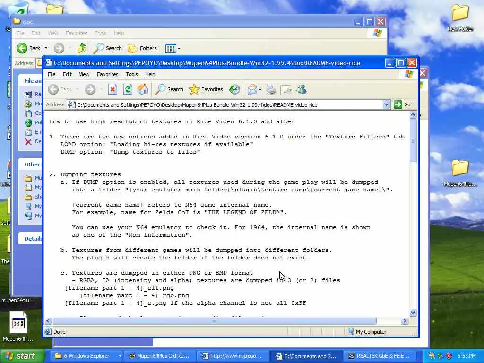The image size is (484, 363).
Task: Click the Delete red X icon in doc sidebar
Action: click(28, 142)
